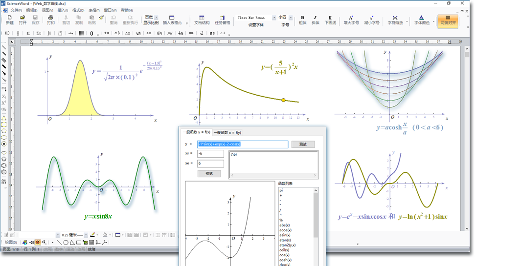522x266 pixels.
Task: Increase font size with 增大字号
Action: (351, 20)
